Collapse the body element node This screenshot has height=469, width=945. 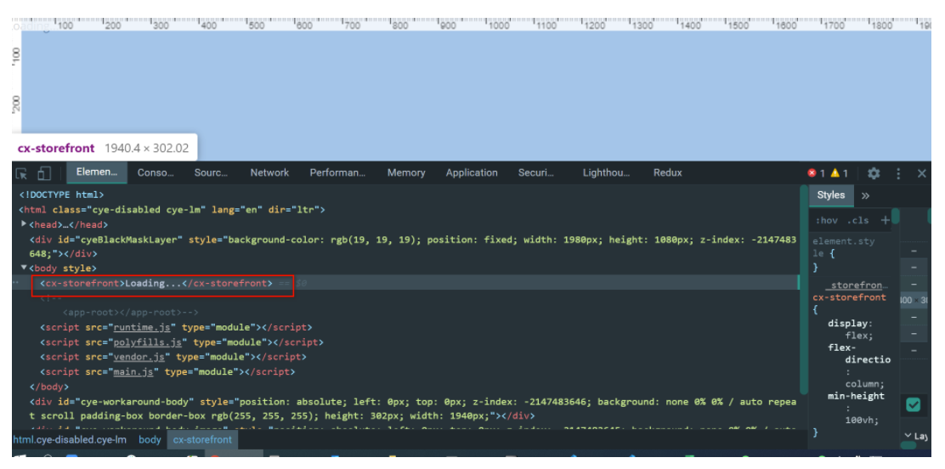click(24, 267)
